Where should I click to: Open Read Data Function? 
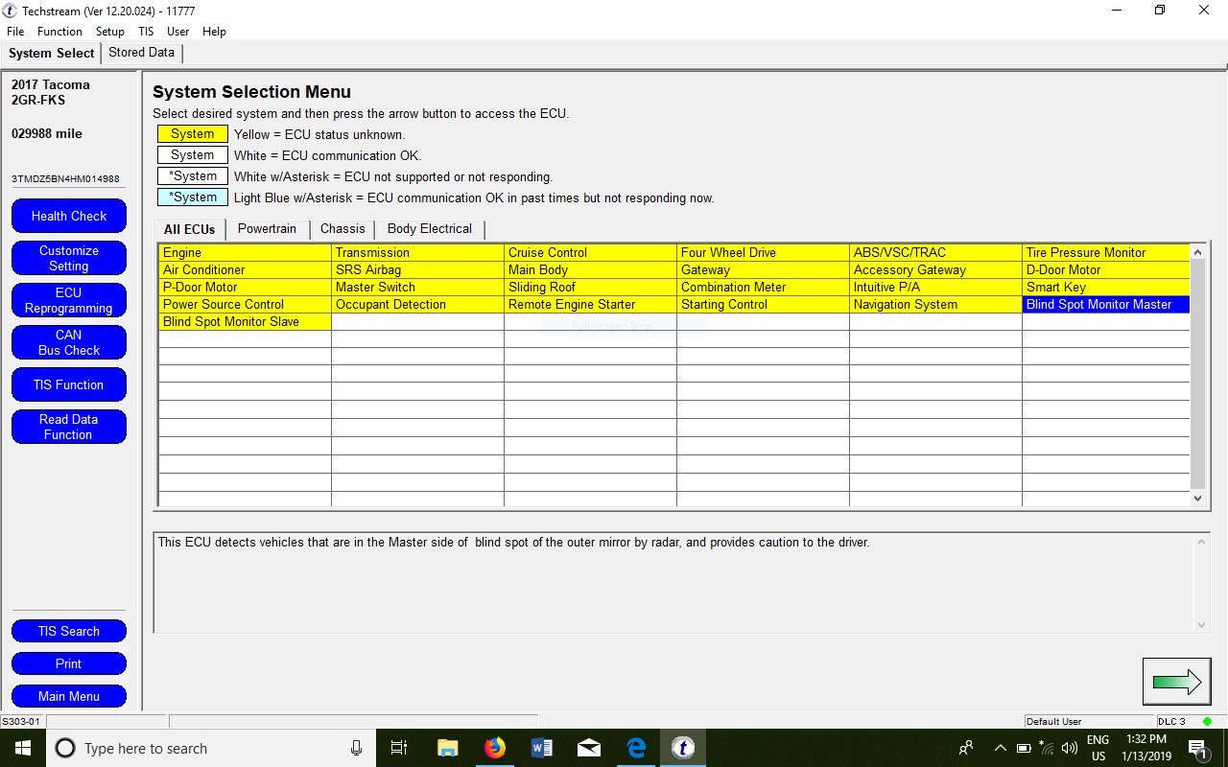coord(69,427)
